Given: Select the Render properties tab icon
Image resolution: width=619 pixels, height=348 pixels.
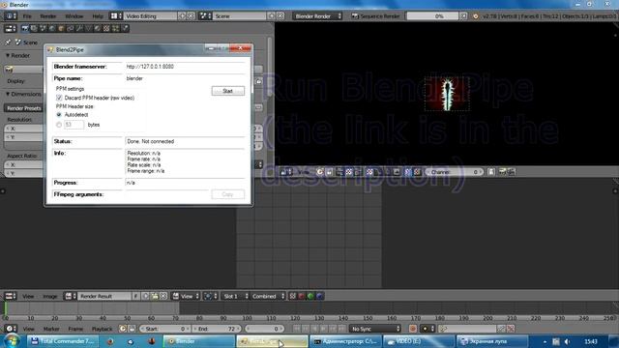Looking at the screenshot, I should pos(25,28).
